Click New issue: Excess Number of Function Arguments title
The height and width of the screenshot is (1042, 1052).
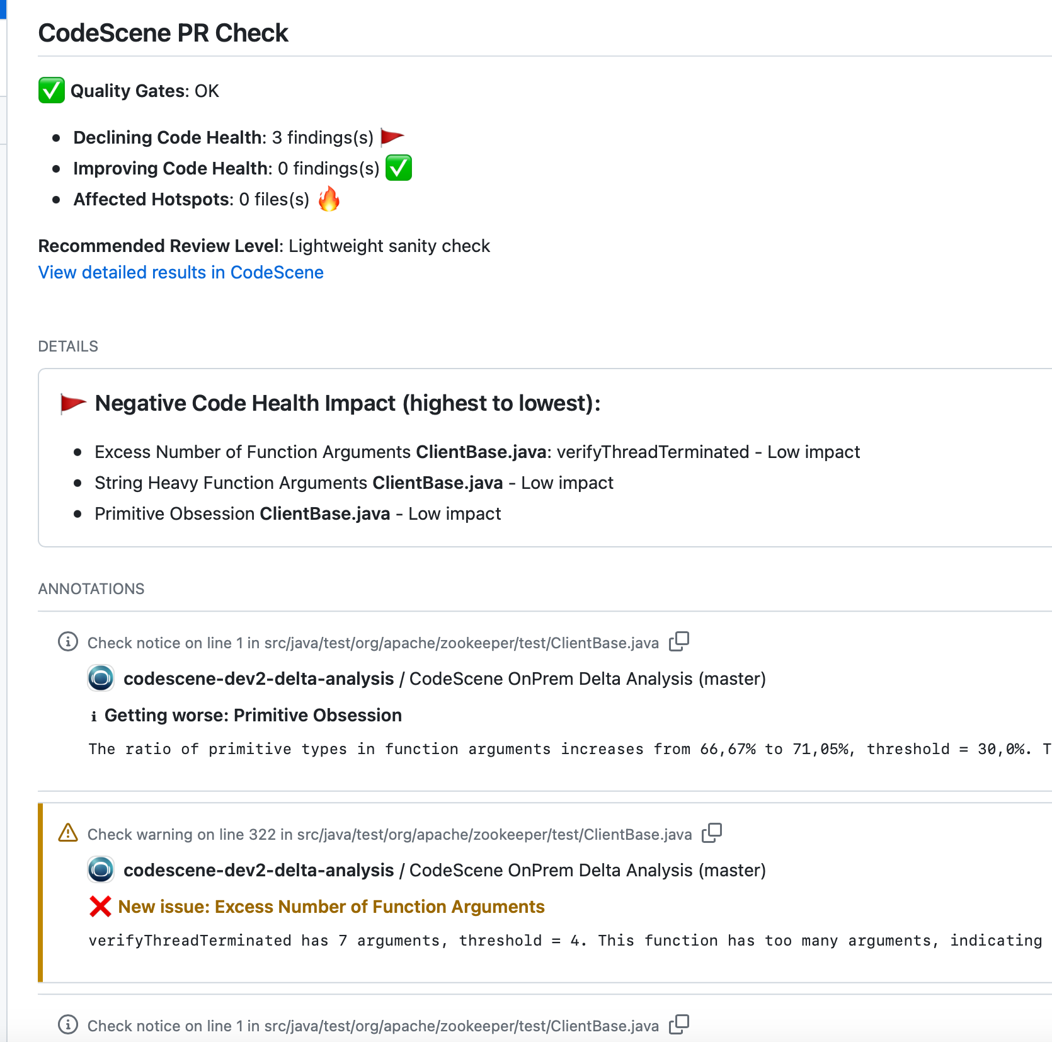[x=331, y=907]
